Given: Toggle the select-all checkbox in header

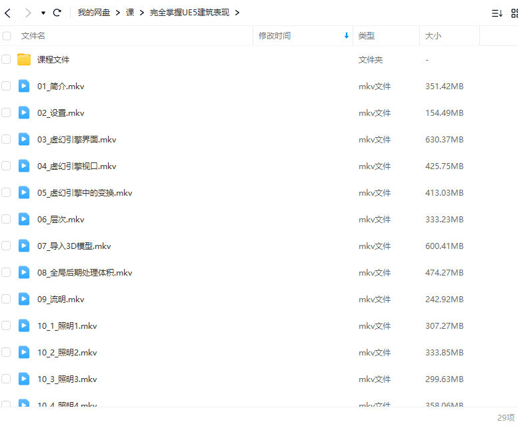Looking at the screenshot, I should [7, 36].
